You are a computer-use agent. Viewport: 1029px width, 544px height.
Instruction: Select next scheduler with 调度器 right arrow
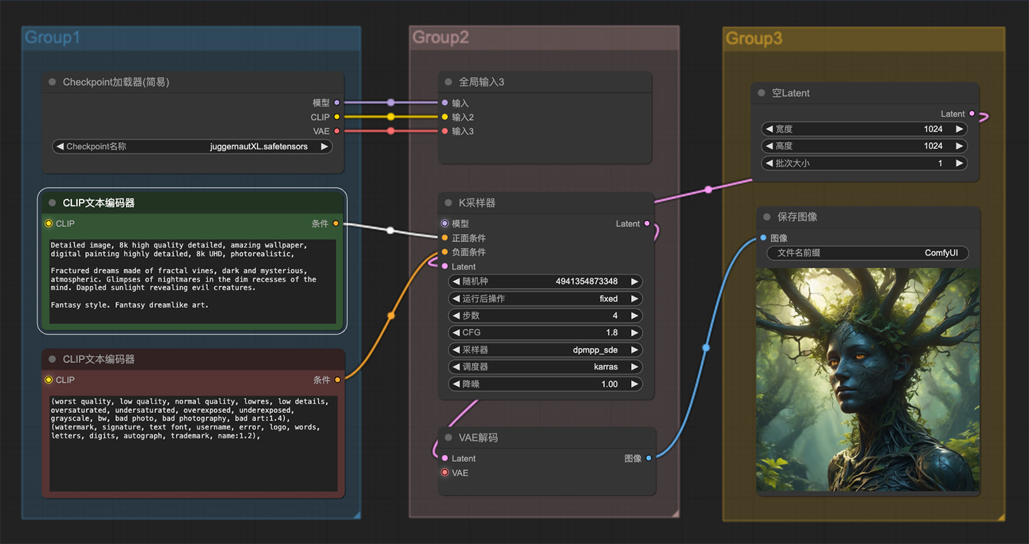click(x=635, y=367)
